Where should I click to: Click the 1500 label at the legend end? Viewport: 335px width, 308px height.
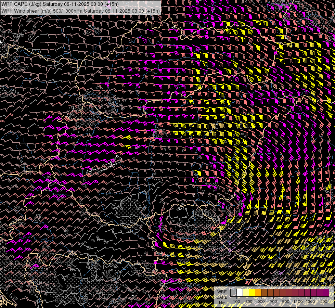322,301
